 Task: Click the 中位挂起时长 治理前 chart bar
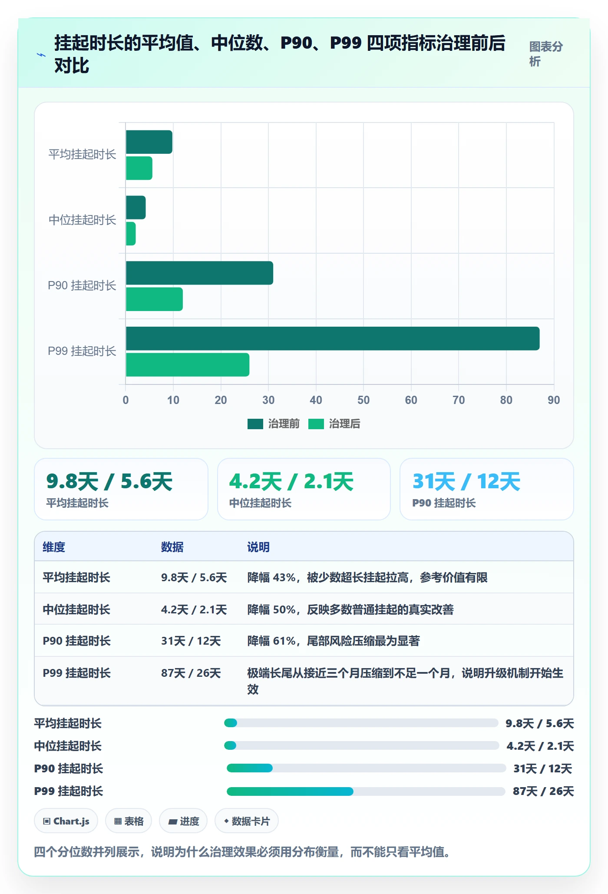click(136, 207)
